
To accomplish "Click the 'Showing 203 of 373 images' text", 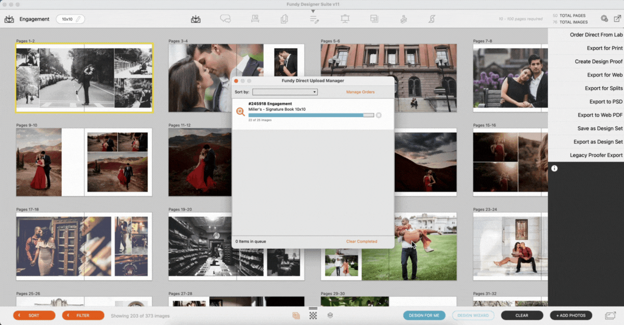I will (140, 316).
